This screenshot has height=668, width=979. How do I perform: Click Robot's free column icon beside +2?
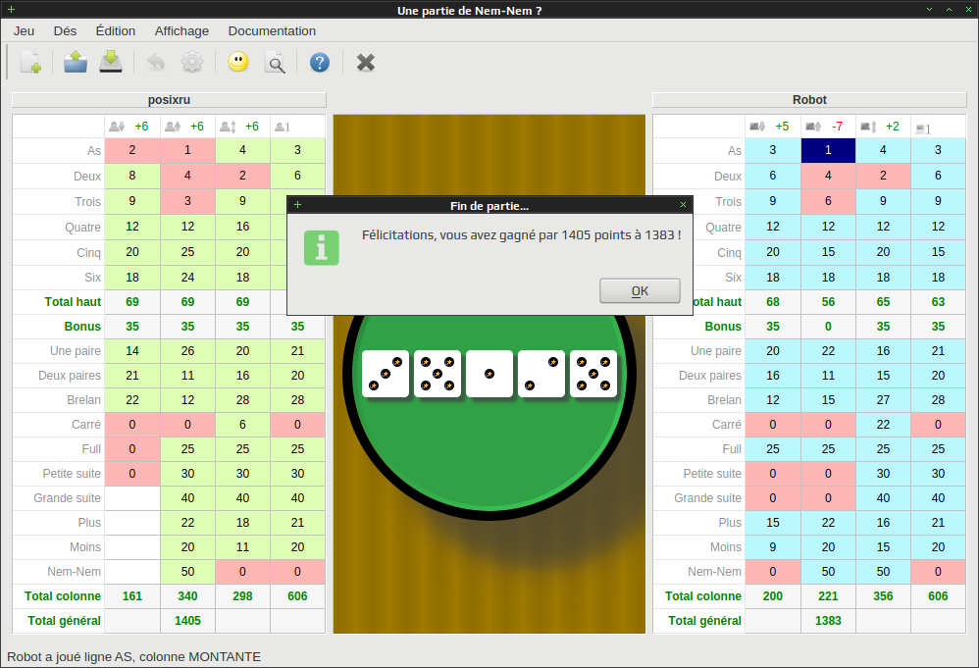point(868,127)
